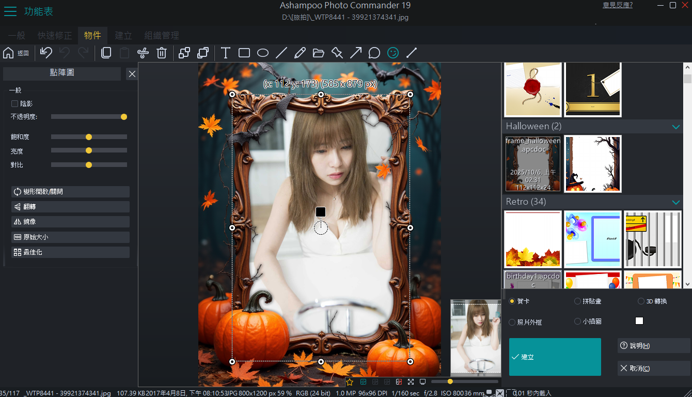Click the scissors Cut icon
The width and height of the screenshot is (692, 397).
[x=143, y=53]
